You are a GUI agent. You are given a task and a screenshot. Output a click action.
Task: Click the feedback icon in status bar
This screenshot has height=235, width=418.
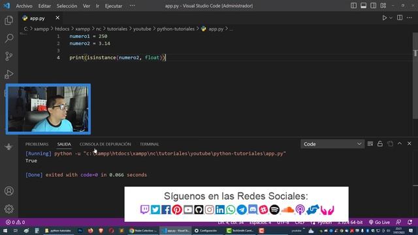click(x=398, y=222)
